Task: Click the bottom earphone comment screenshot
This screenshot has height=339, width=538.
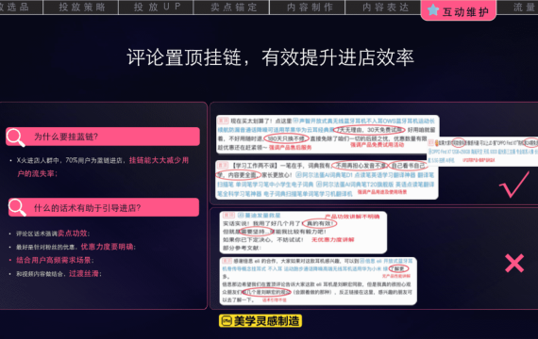Action: click(x=318, y=281)
